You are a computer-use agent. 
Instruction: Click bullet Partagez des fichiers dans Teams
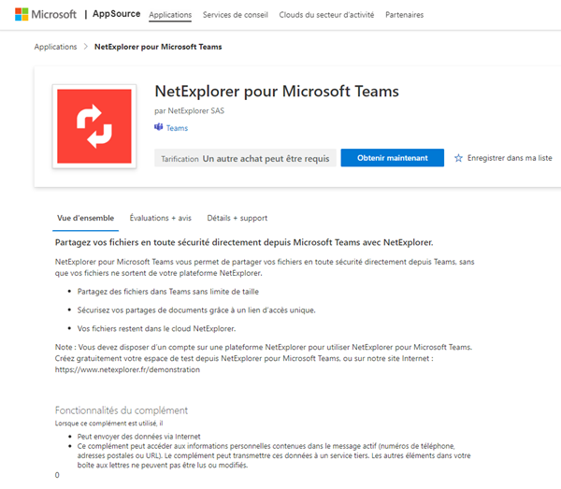pyautogui.click(x=168, y=292)
